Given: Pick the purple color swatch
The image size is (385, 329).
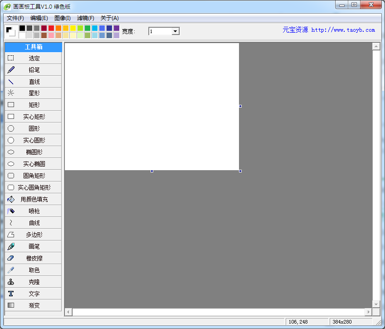Looking at the screenshot, I should click(117, 28).
